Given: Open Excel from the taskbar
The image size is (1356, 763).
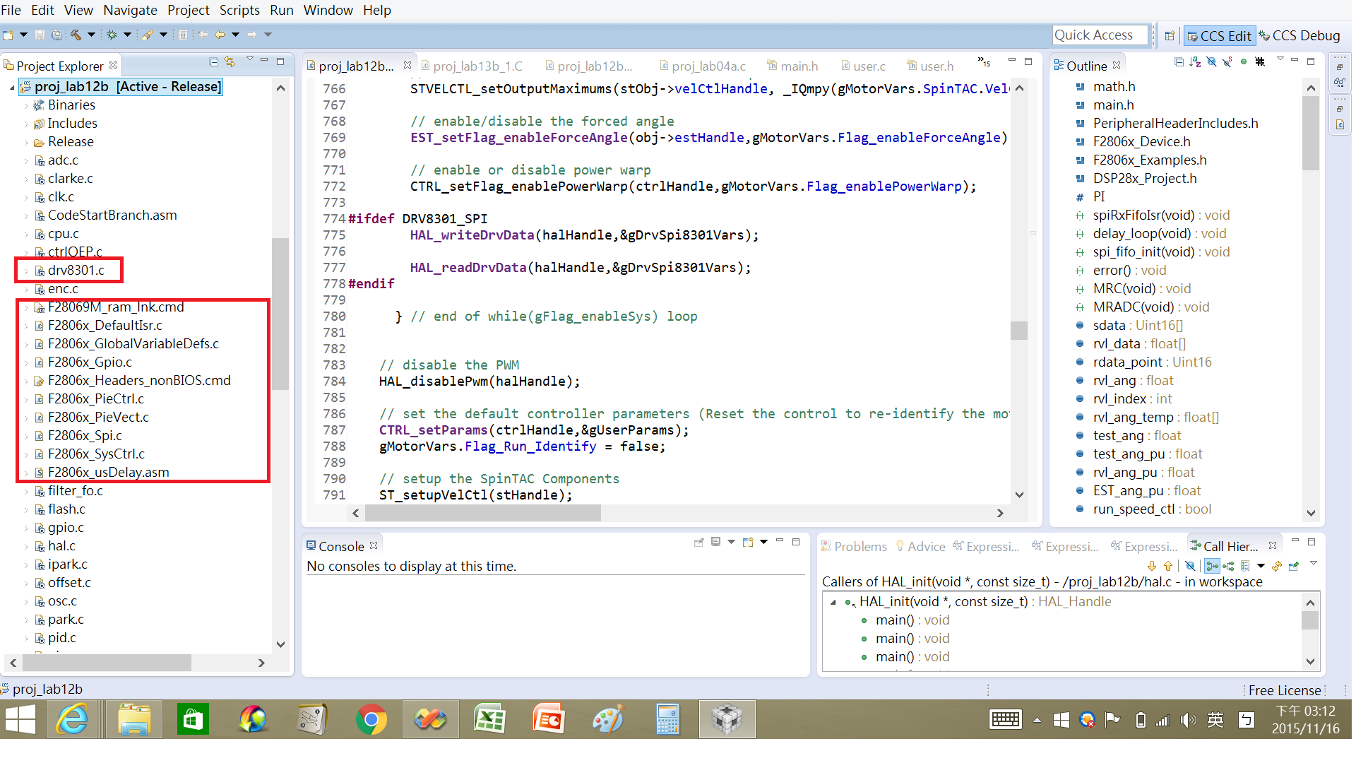Looking at the screenshot, I should pos(489,719).
